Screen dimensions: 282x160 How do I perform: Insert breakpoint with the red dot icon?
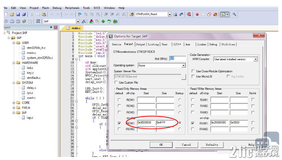197,14
